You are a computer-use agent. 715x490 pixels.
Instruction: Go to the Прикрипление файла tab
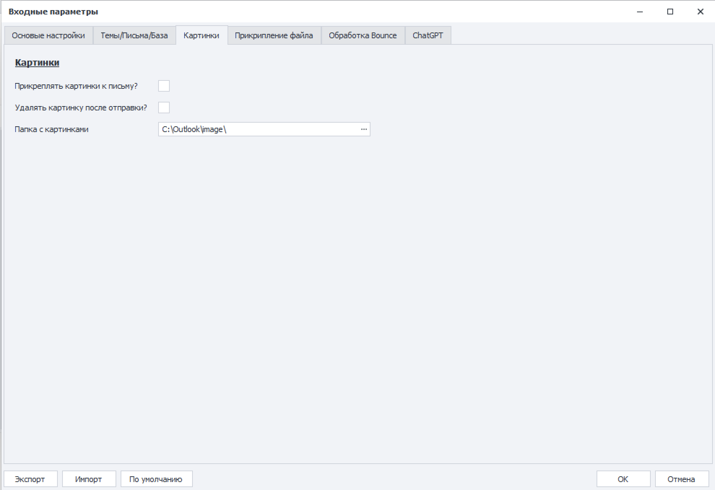coord(274,35)
